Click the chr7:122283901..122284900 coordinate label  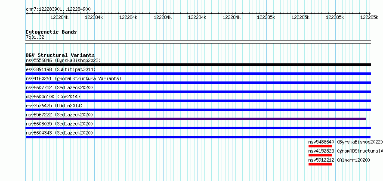(x=58, y=9)
